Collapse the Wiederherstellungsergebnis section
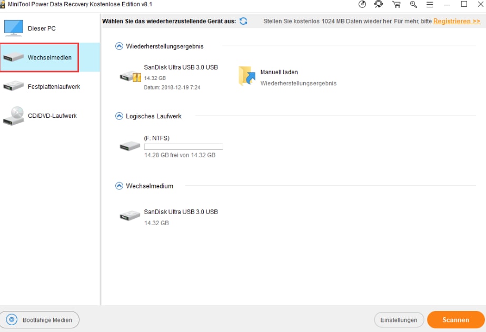The height and width of the screenshot is (332, 486). click(119, 46)
